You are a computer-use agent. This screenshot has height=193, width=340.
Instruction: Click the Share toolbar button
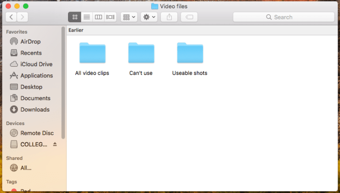point(169,17)
